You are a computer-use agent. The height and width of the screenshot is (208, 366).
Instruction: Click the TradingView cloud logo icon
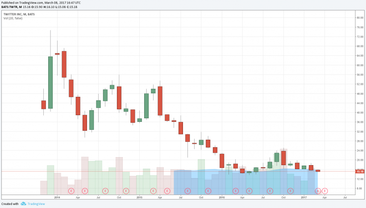click(23, 204)
